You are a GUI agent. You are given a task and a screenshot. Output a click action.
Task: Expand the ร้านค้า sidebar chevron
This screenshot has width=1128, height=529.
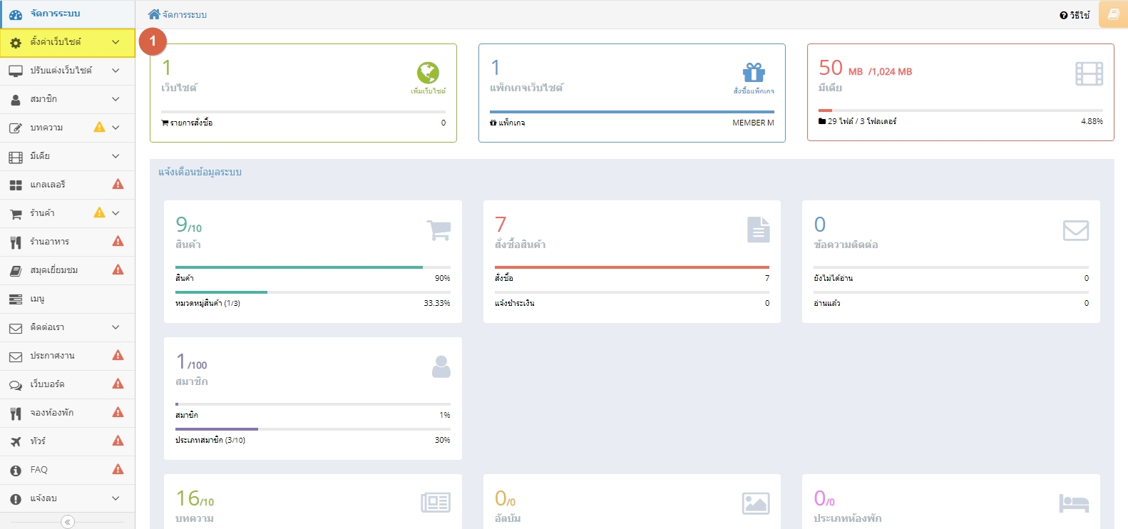(x=116, y=213)
